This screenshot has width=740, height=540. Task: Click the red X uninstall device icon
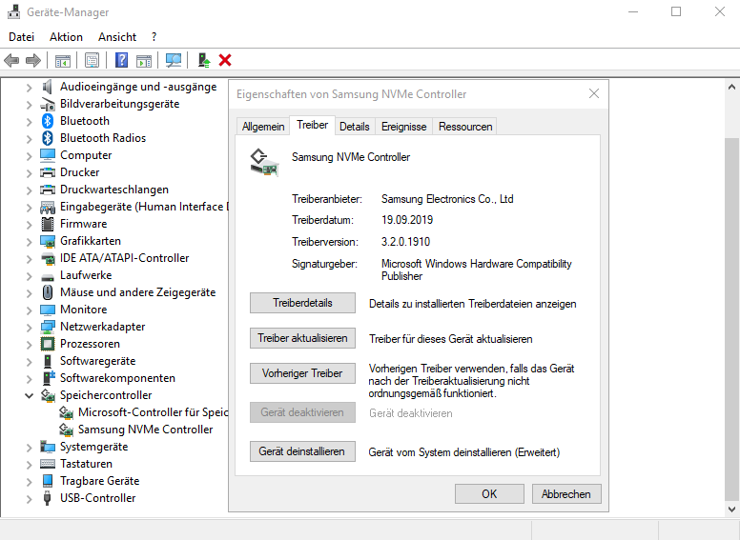coord(225,60)
